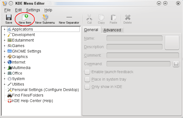This screenshot has width=183, height=118.
Task: Switch to the Advanced tab
Action: click(x=112, y=30)
